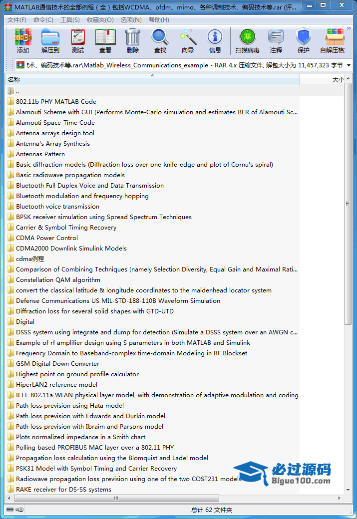357x519 pixels.
Task: Click the '总计 62 文件夹' status bar text
Action: tap(212, 510)
